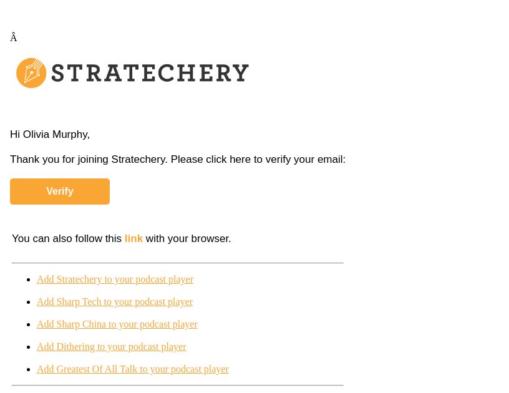This screenshot has width=509, height=393.
Task: Open Add Sharp Tech to your podcast player
Action: tap(115, 302)
